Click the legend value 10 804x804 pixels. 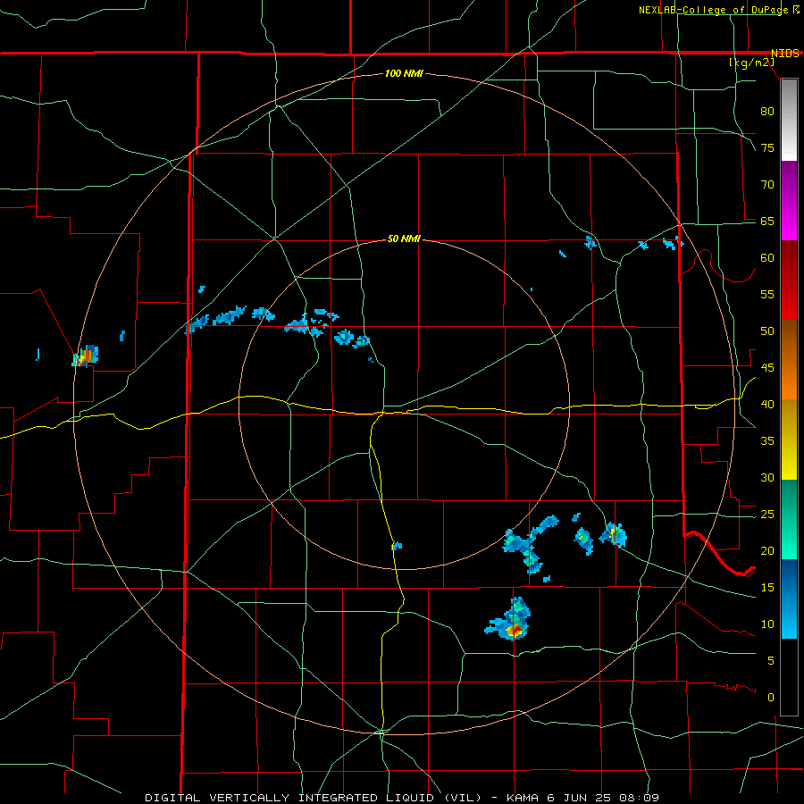(x=767, y=624)
